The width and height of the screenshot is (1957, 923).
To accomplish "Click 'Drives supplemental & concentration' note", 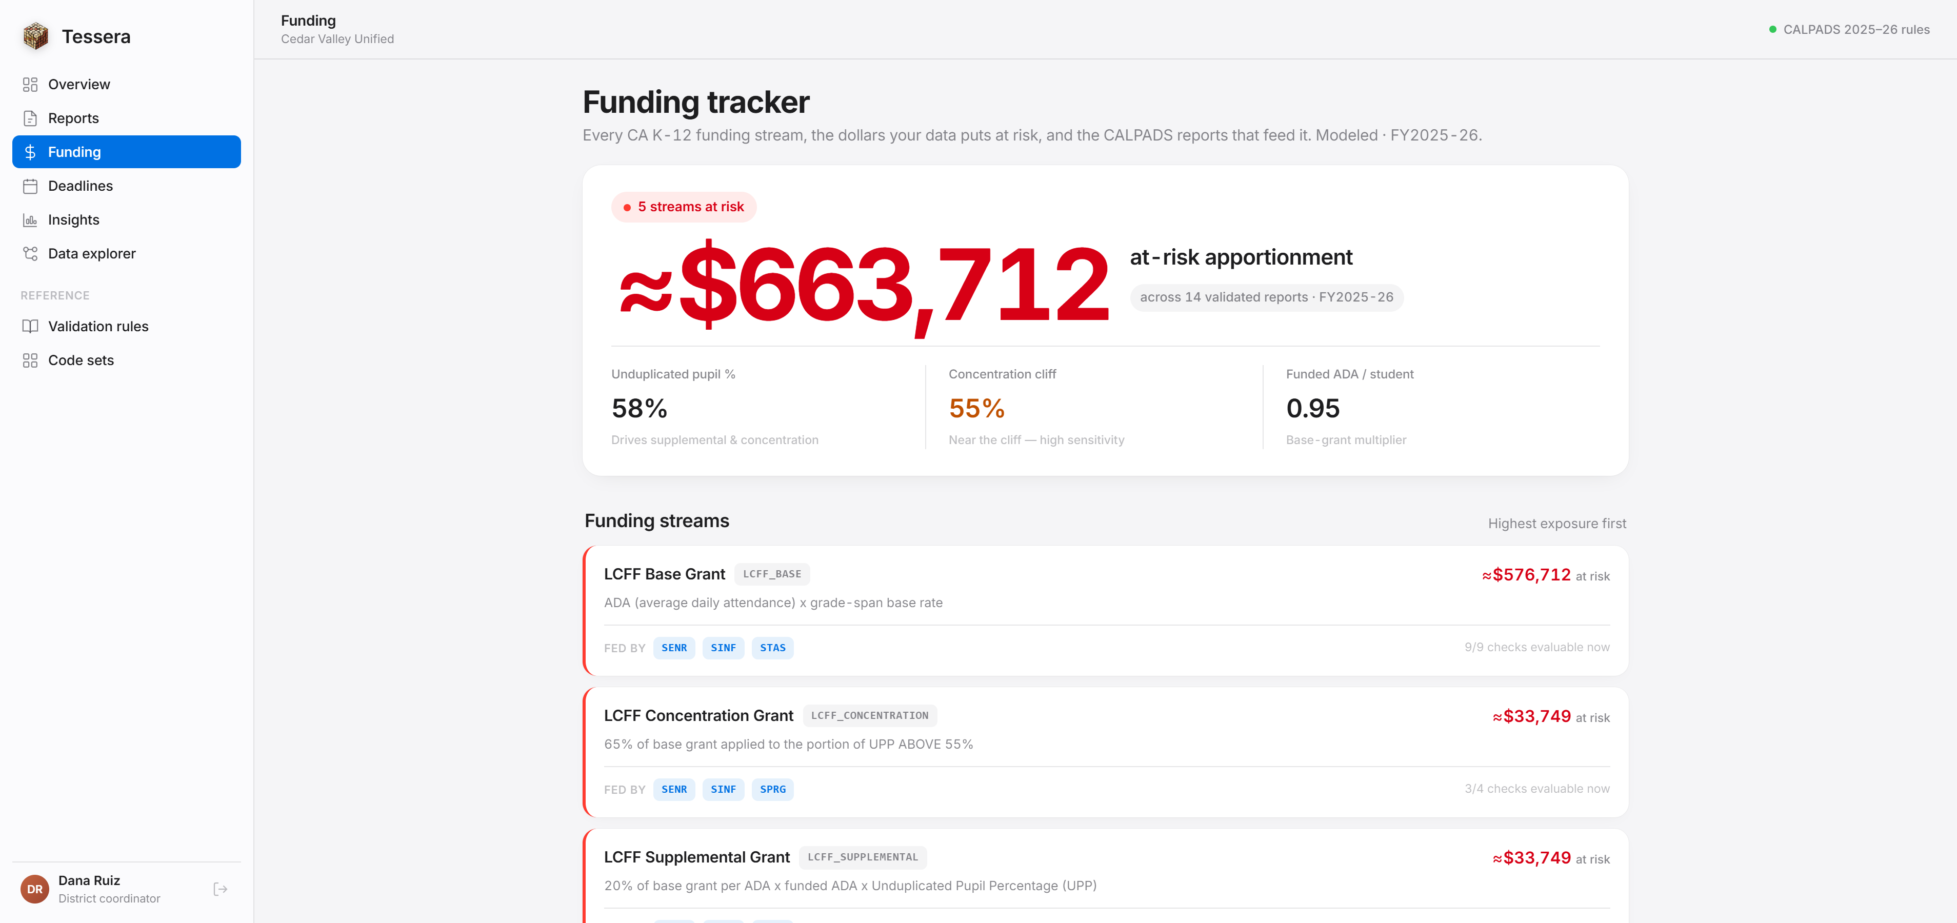I will pyautogui.click(x=714, y=440).
